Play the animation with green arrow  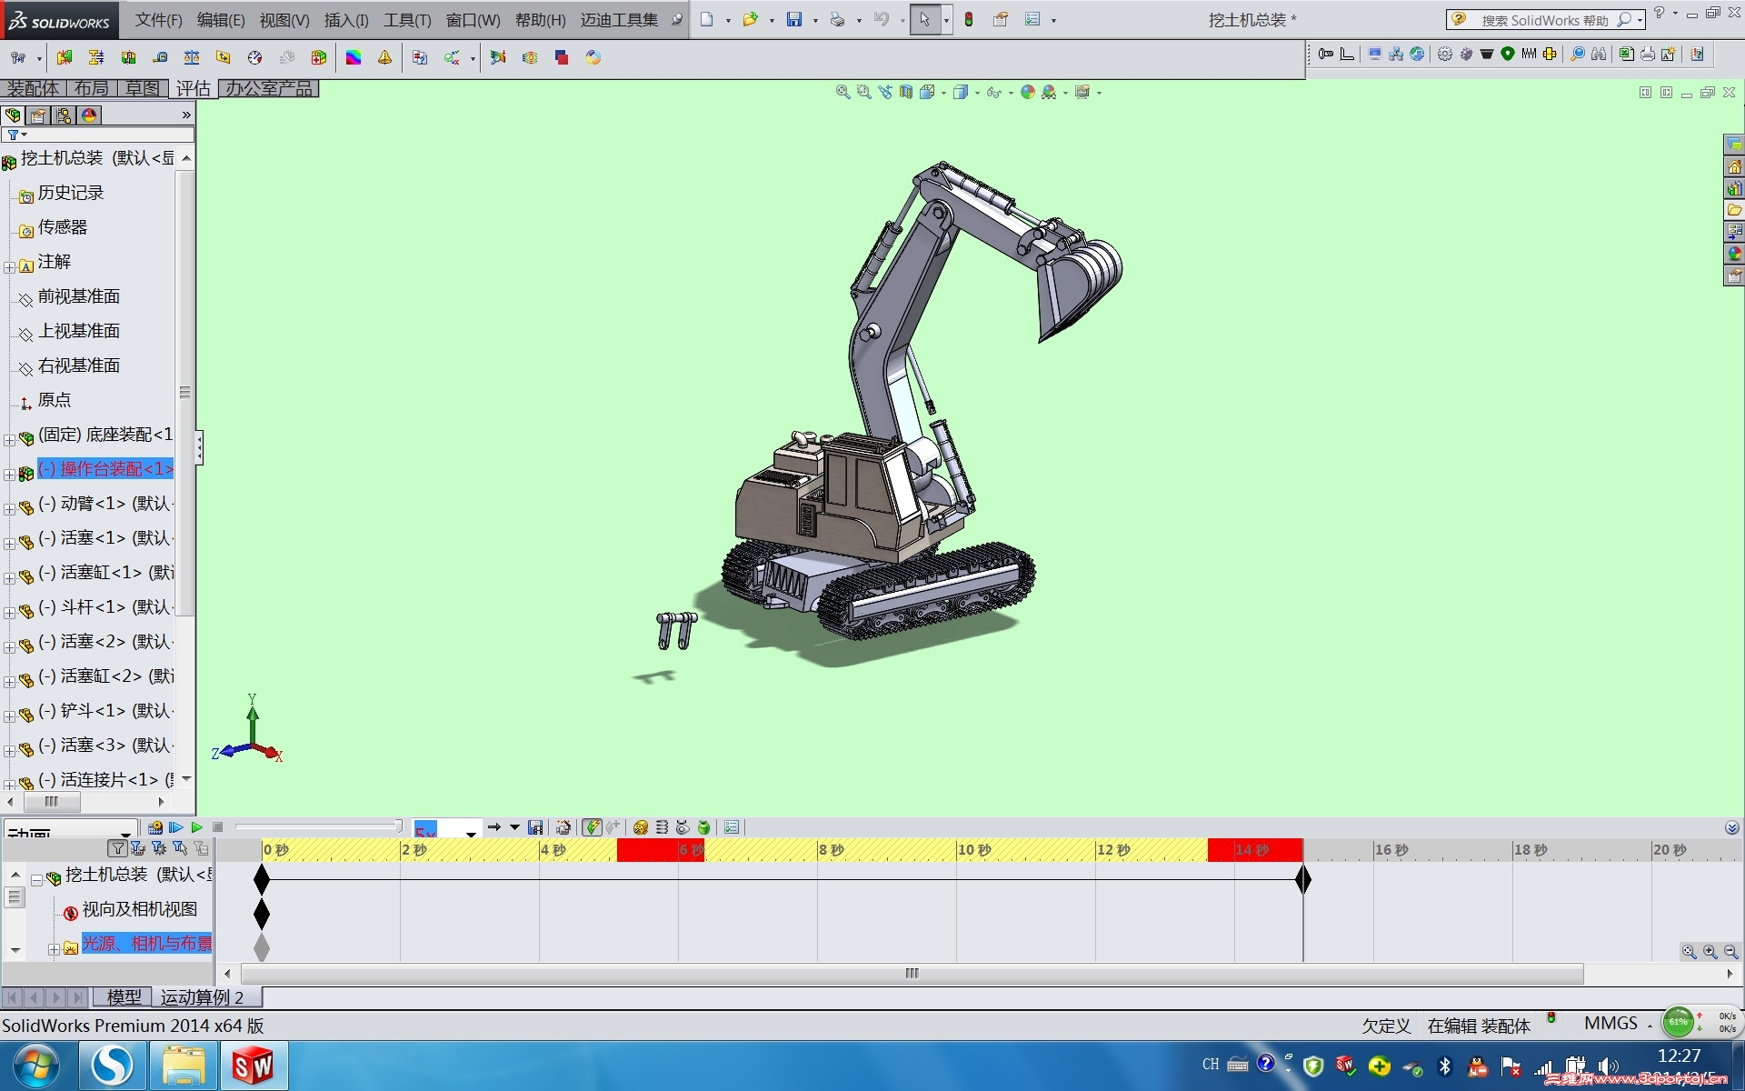(196, 827)
